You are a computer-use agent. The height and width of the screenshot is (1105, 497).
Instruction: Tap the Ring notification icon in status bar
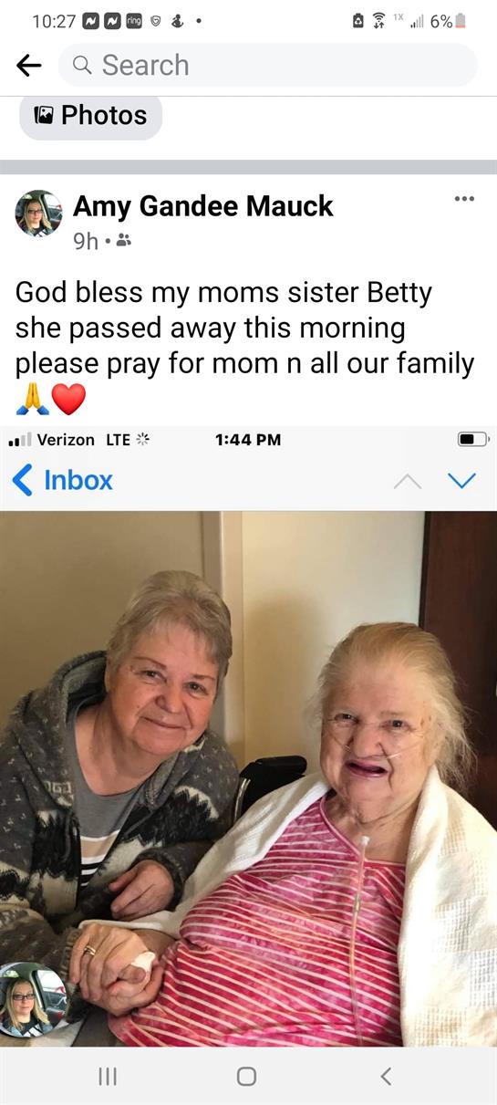[x=134, y=21]
